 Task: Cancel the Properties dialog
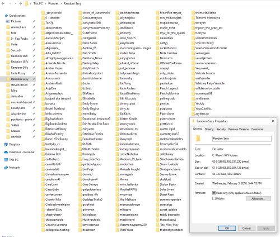click(246, 228)
